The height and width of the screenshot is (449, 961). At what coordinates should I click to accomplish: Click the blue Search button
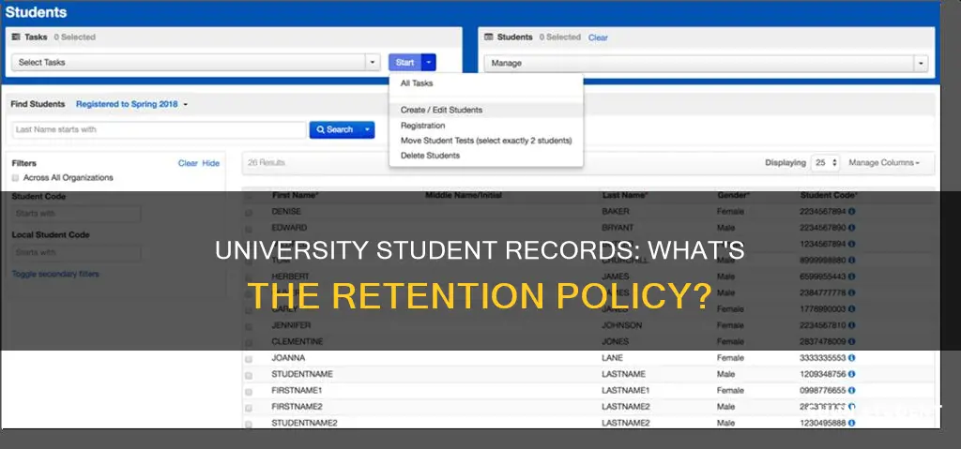coord(335,130)
